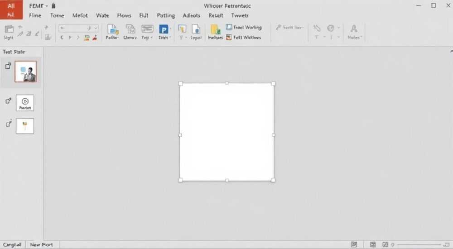Open the Tome ribbon tab
This screenshot has width=453, height=249.
pyautogui.click(x=57, y=15)
